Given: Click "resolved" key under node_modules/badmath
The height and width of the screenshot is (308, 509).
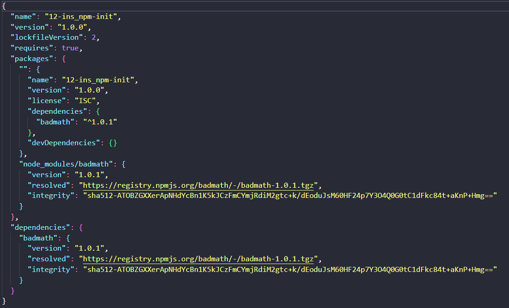Looking at the screenshot, I should [x=49, y=185].
